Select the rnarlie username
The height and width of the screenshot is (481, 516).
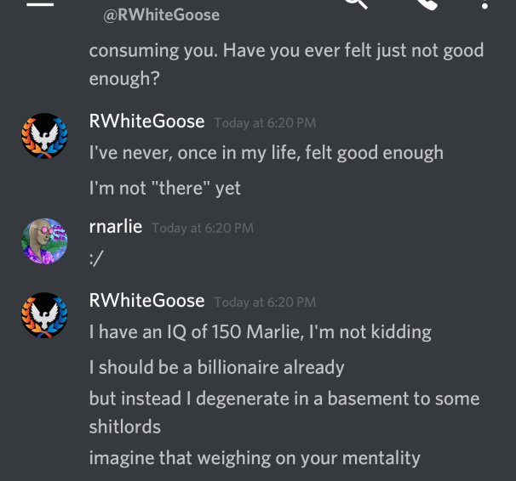point(116,227)
